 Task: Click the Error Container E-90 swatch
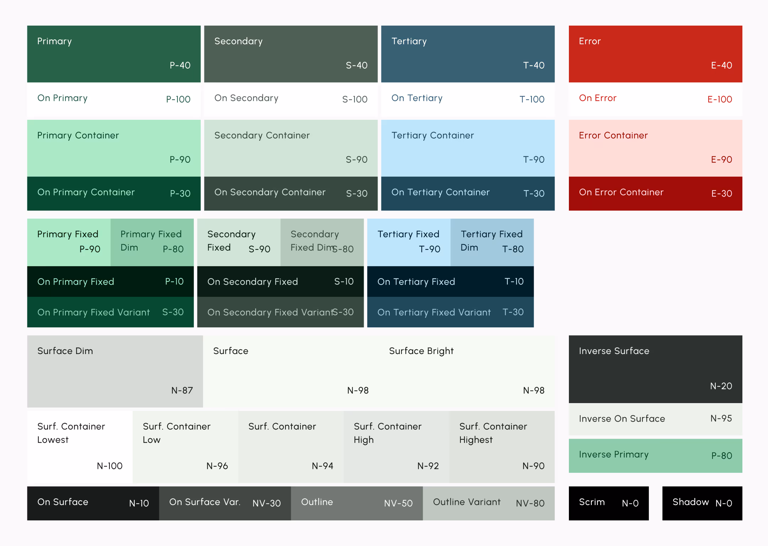pyautogui.click(x=655, y=148)
